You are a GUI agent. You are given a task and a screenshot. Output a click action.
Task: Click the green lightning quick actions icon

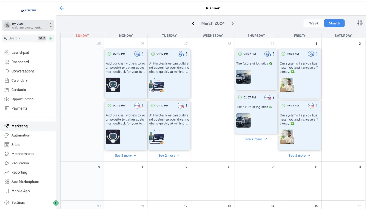[x=51, y=38]
